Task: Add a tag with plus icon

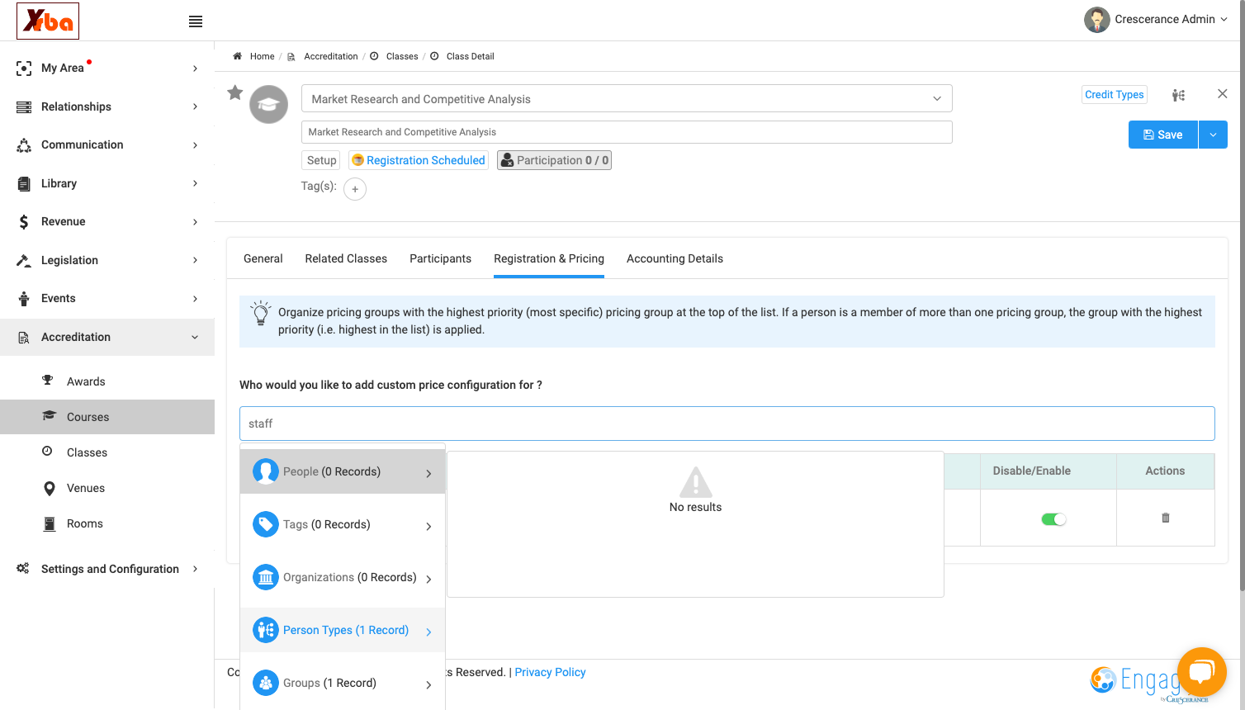Action: coord(355,189)
